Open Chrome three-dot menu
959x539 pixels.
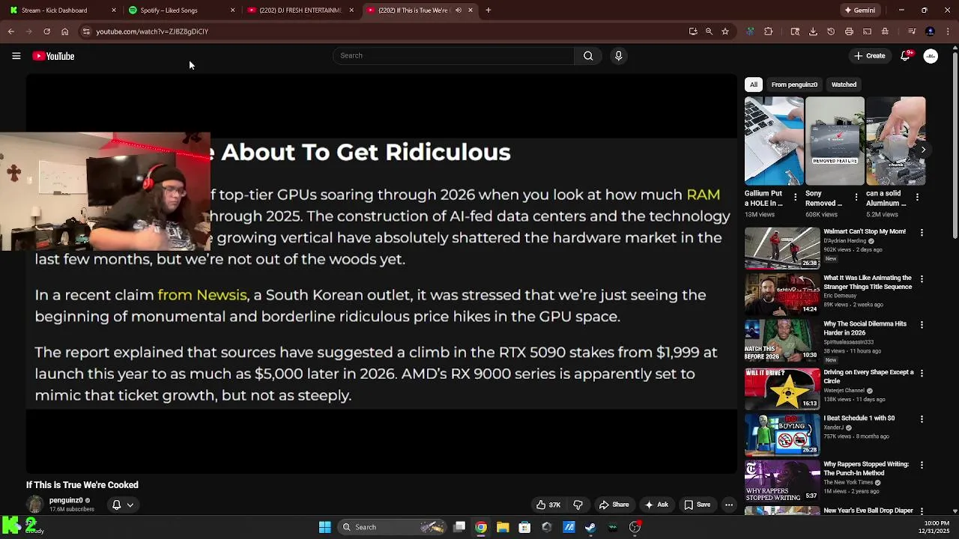pos(948,31)
